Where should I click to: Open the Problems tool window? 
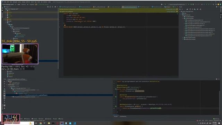[x=27, y=119]
